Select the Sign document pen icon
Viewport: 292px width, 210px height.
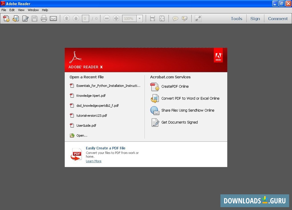25,18
